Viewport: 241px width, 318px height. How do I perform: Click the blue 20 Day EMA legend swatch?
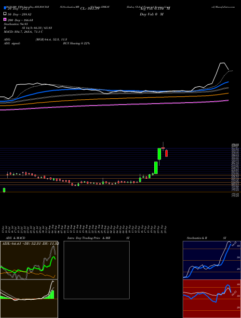pyautogui.click(x=5, y=8)
